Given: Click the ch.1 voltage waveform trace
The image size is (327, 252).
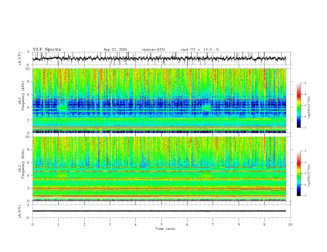Looking at the screenshot, I should click(159, 58).
